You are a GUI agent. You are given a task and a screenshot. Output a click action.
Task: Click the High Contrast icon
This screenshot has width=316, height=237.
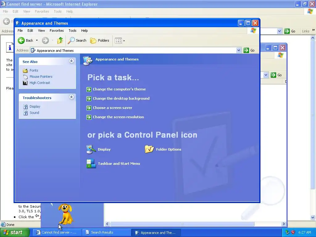[x=25, y=83]
